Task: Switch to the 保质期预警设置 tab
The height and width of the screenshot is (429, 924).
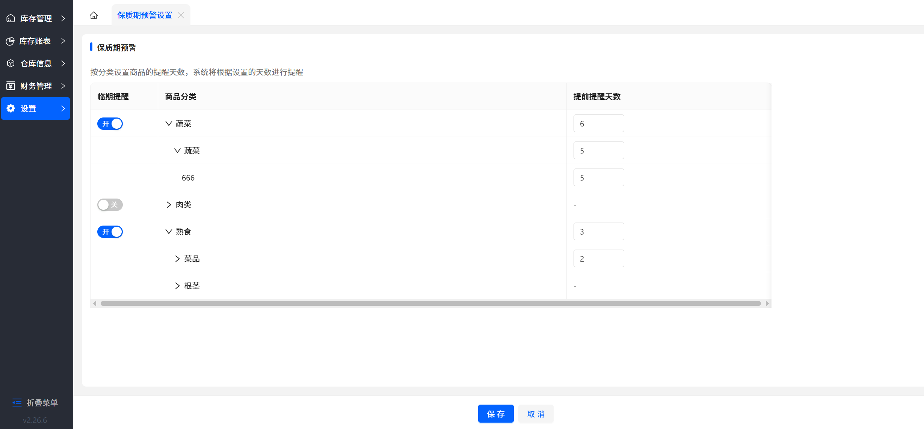Action: pyautogui.click(x=145, y=15)
